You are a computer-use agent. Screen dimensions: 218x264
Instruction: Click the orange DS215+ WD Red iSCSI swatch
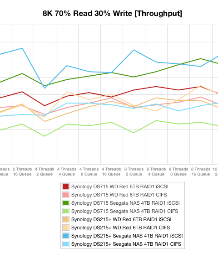[x=66, y=219]
